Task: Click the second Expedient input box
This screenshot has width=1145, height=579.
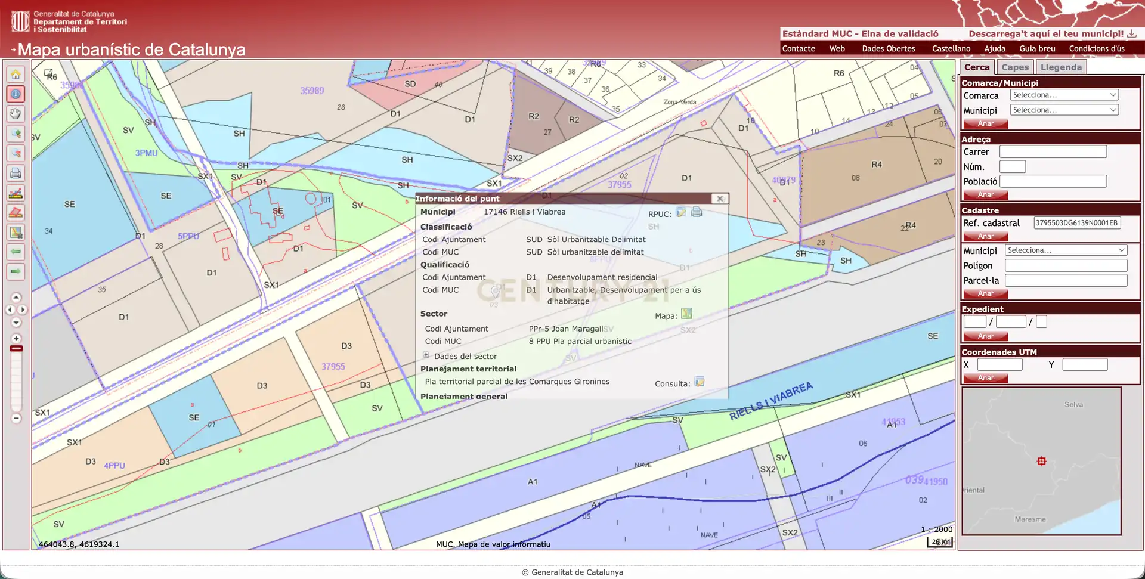Action: 1011,322
